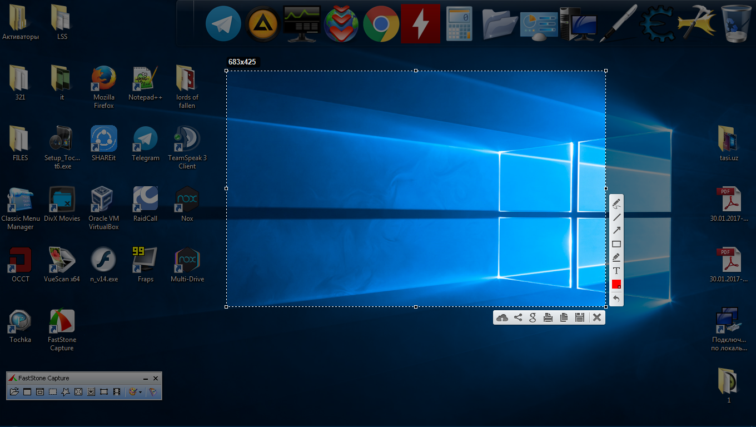The height and width of the screenshot is (427, 756).
Task: Select the Fraps desktop shortcut
Action: pyautogui.click(x=146, y=265)
